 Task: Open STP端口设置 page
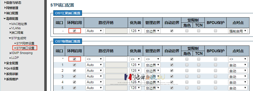(x=25, y=48)
